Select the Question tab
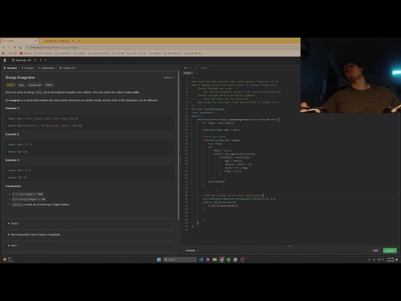This screenshot has width=401, height=301. pyautogui.click(x=10, y=68)
